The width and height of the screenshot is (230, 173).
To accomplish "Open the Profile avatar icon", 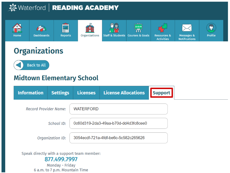I will click(x=211, y=28).
